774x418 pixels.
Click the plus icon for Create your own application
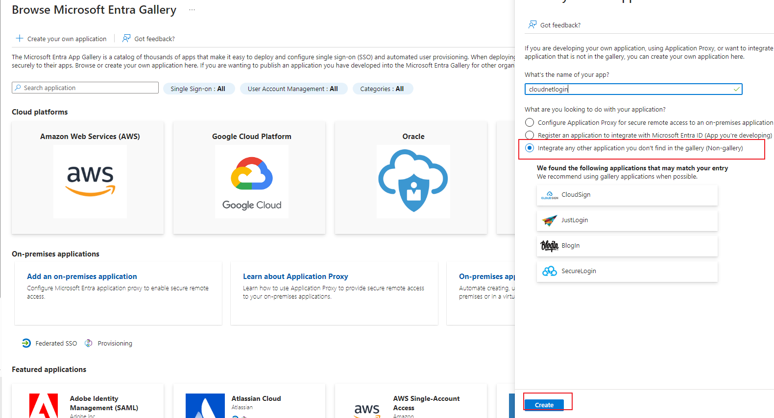[20, 38]
